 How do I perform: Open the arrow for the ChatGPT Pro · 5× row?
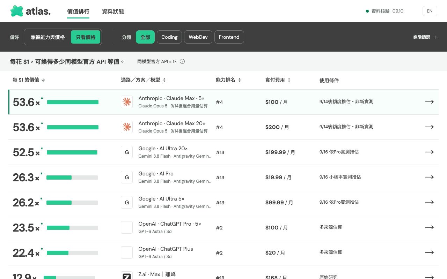click(430, 227)
